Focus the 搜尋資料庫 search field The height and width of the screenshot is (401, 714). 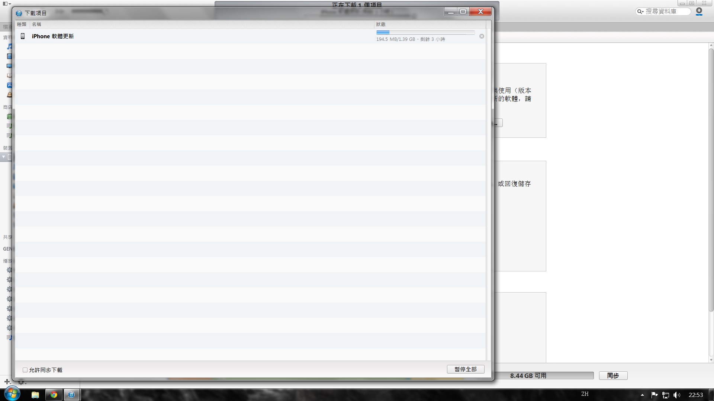(663, 12)
